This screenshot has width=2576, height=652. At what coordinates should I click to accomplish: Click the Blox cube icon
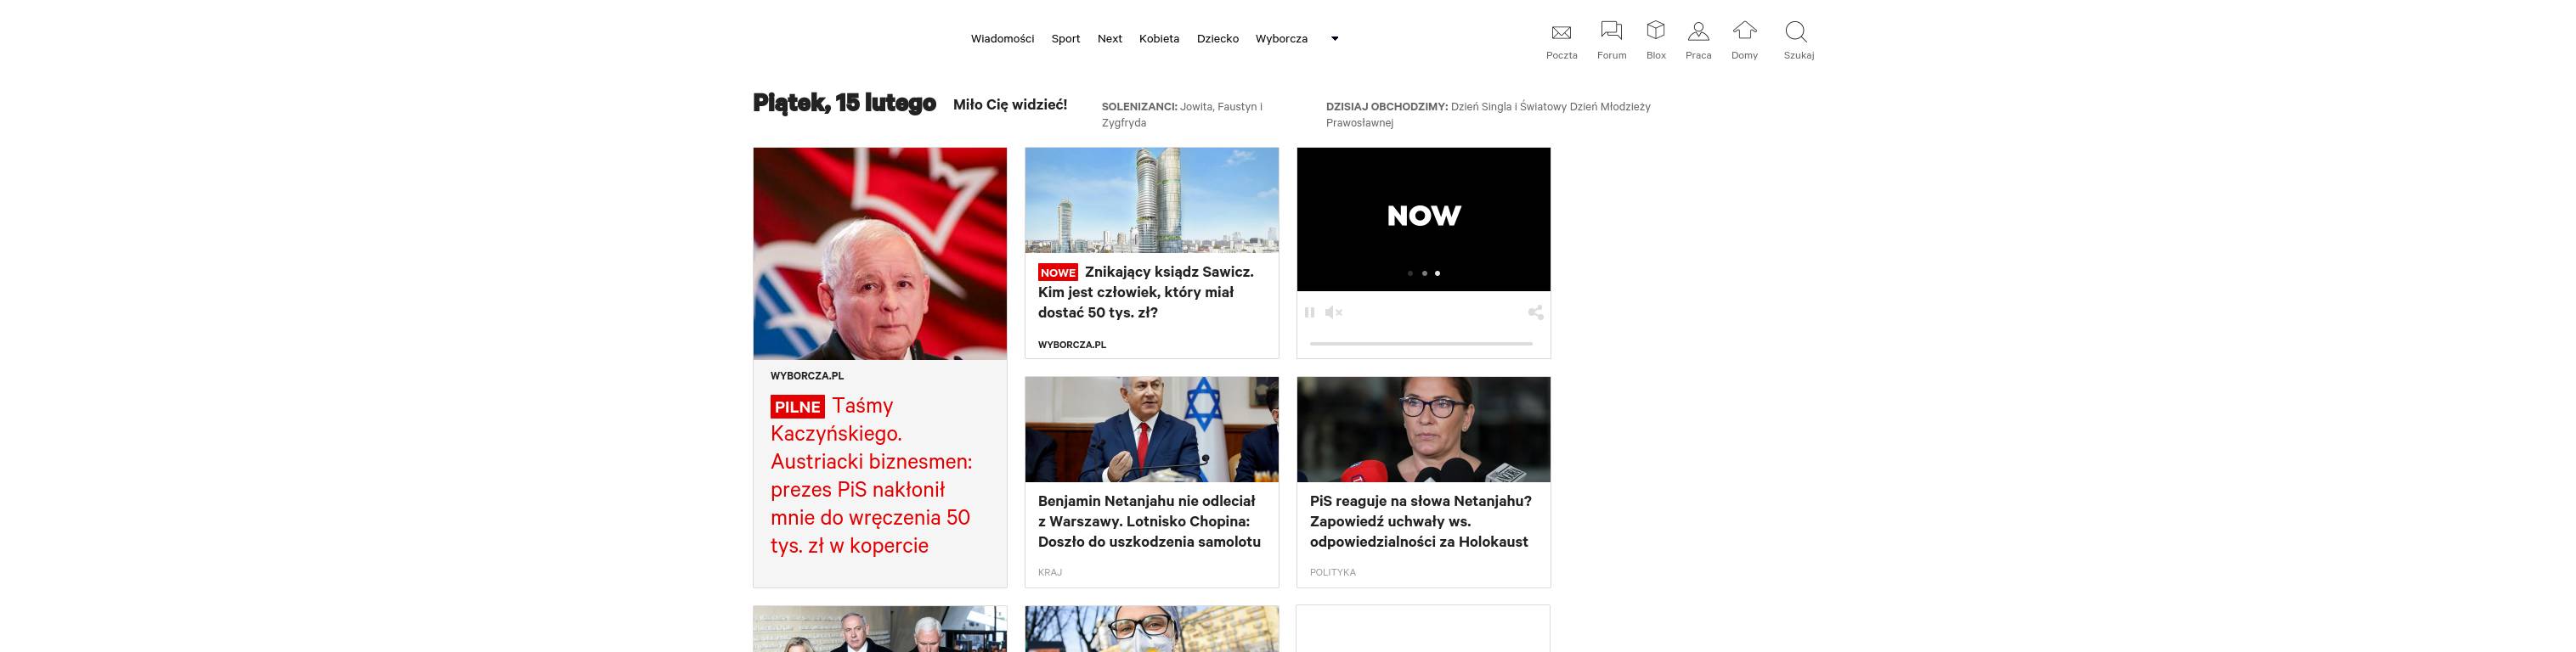1656,31
